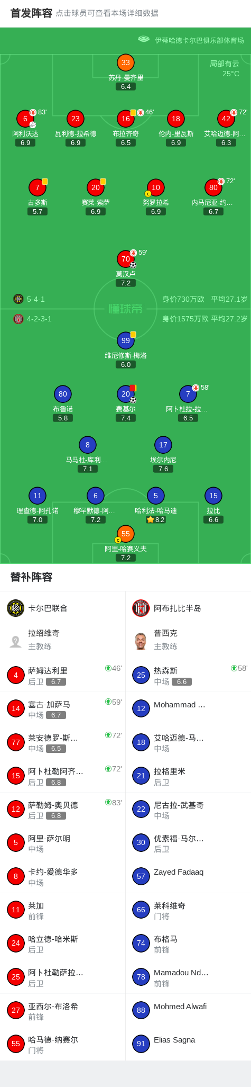
Task: Open star-rated defender number 5 icon
Action: click(x=156, y=496)
